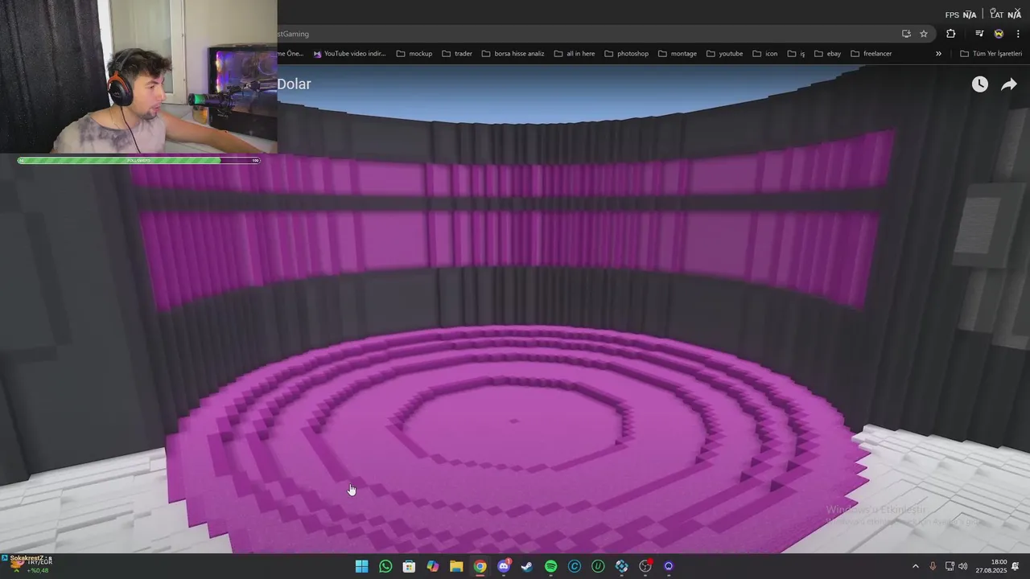Open the borsa hisse analiz bookmarks folder
This screenshot has width=1030, height=579.
tap(513, 54)
